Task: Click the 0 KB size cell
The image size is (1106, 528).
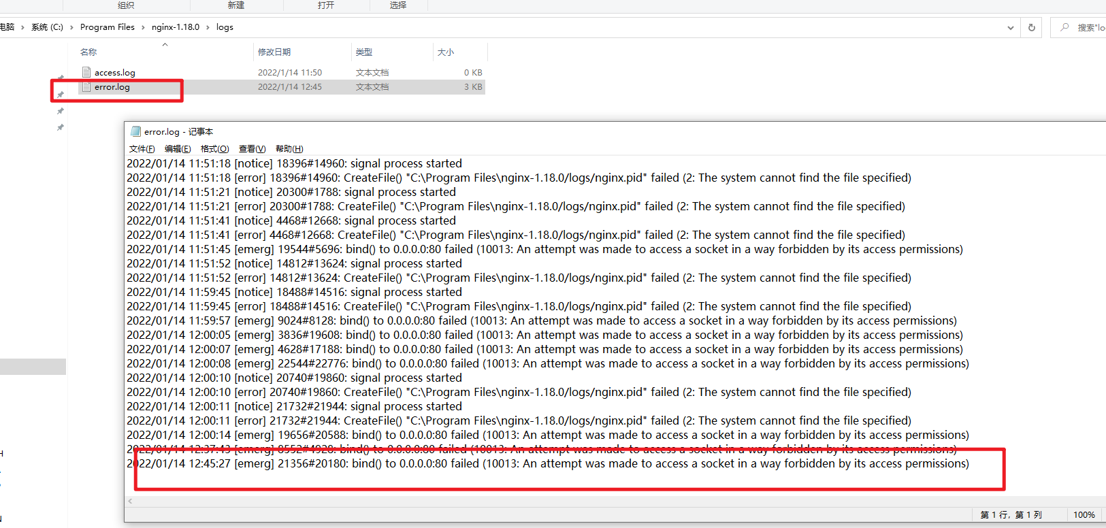Action: point(473,72)
